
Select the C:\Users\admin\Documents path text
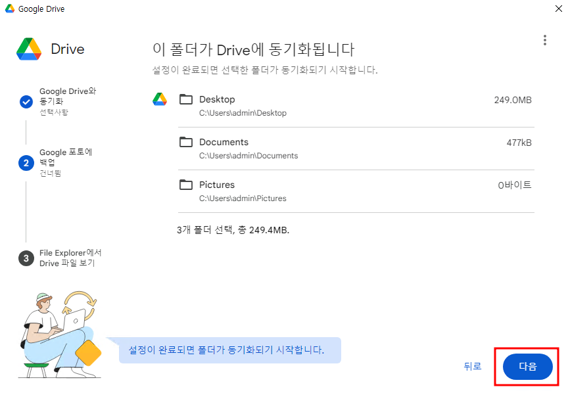click(248, 156)
